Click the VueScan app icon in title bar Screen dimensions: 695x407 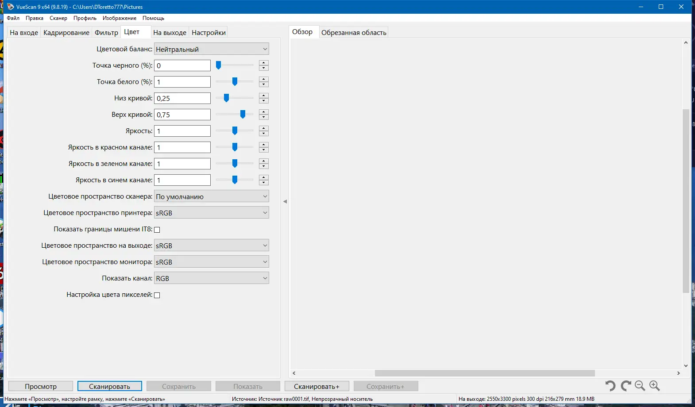click(x=10, y=7)
